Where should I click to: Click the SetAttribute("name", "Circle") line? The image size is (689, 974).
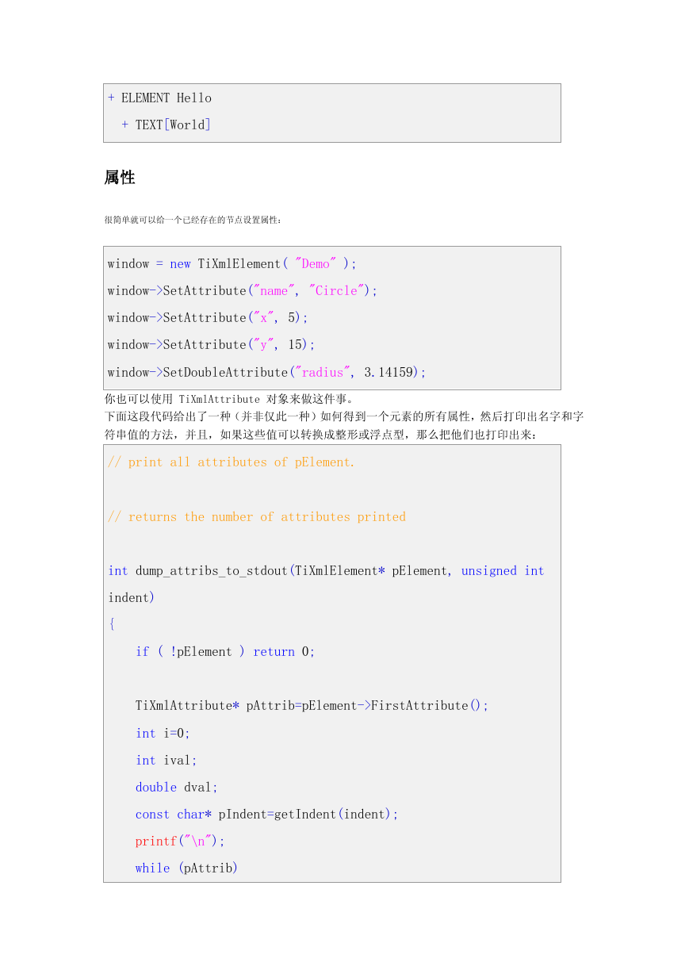(243, 291)
